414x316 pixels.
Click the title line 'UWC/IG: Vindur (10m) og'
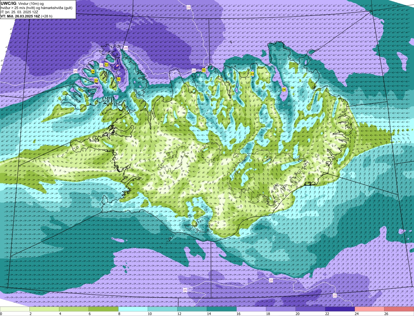(x=22, y=3)
